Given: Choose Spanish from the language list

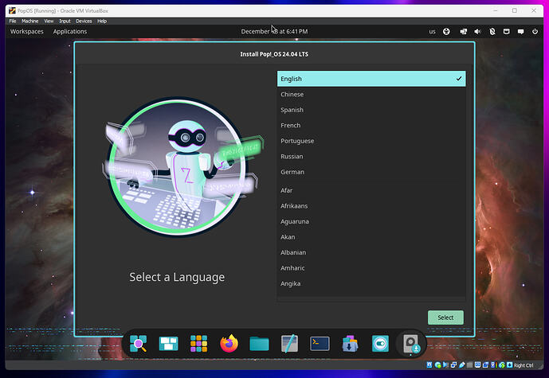Looking at the screenshot, I should click(x=371, y=110).
